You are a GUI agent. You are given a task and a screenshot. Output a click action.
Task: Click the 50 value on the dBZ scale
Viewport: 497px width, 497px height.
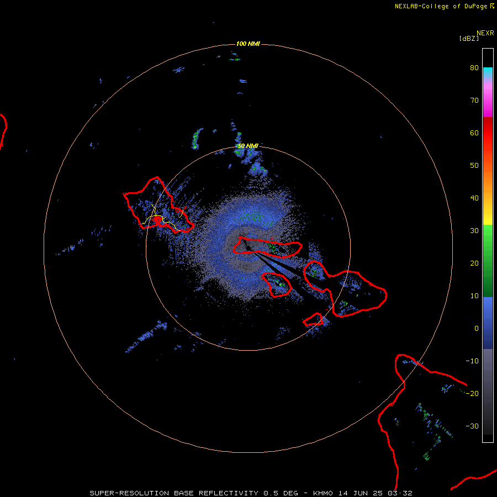coord(474,166)
